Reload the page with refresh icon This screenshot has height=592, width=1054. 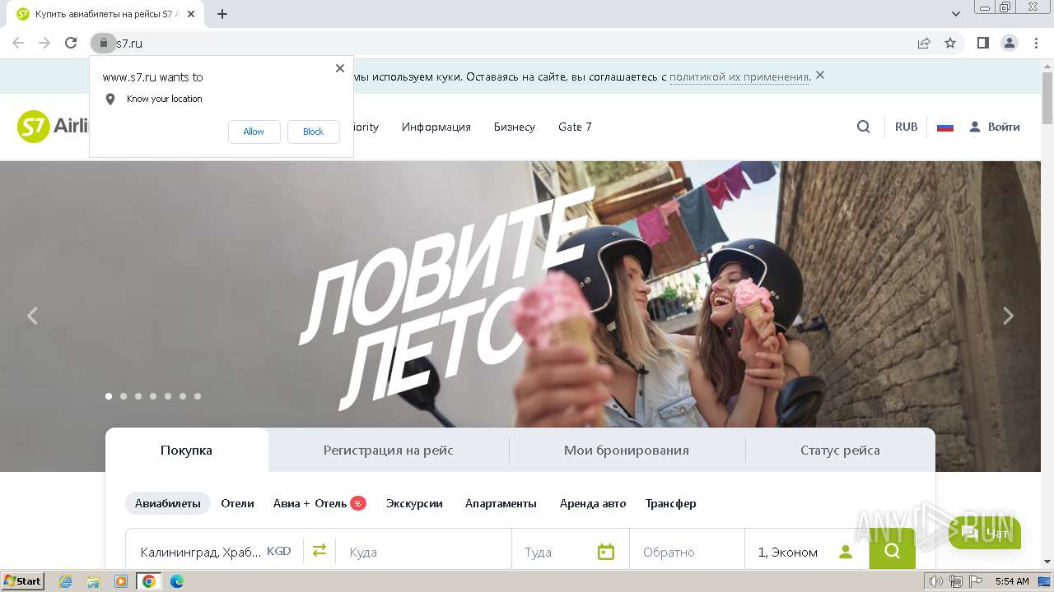tap(71, 43)
